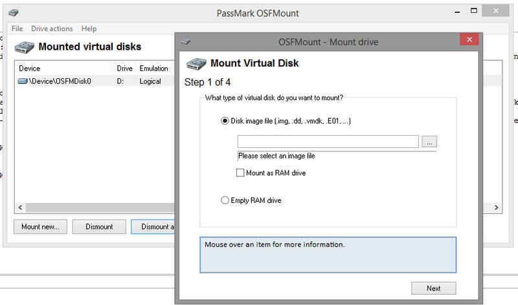The height and width of the screenshot is (305, 518).
Task: Click the Mounted virtual disks header icon
Action: coord(24,47)
